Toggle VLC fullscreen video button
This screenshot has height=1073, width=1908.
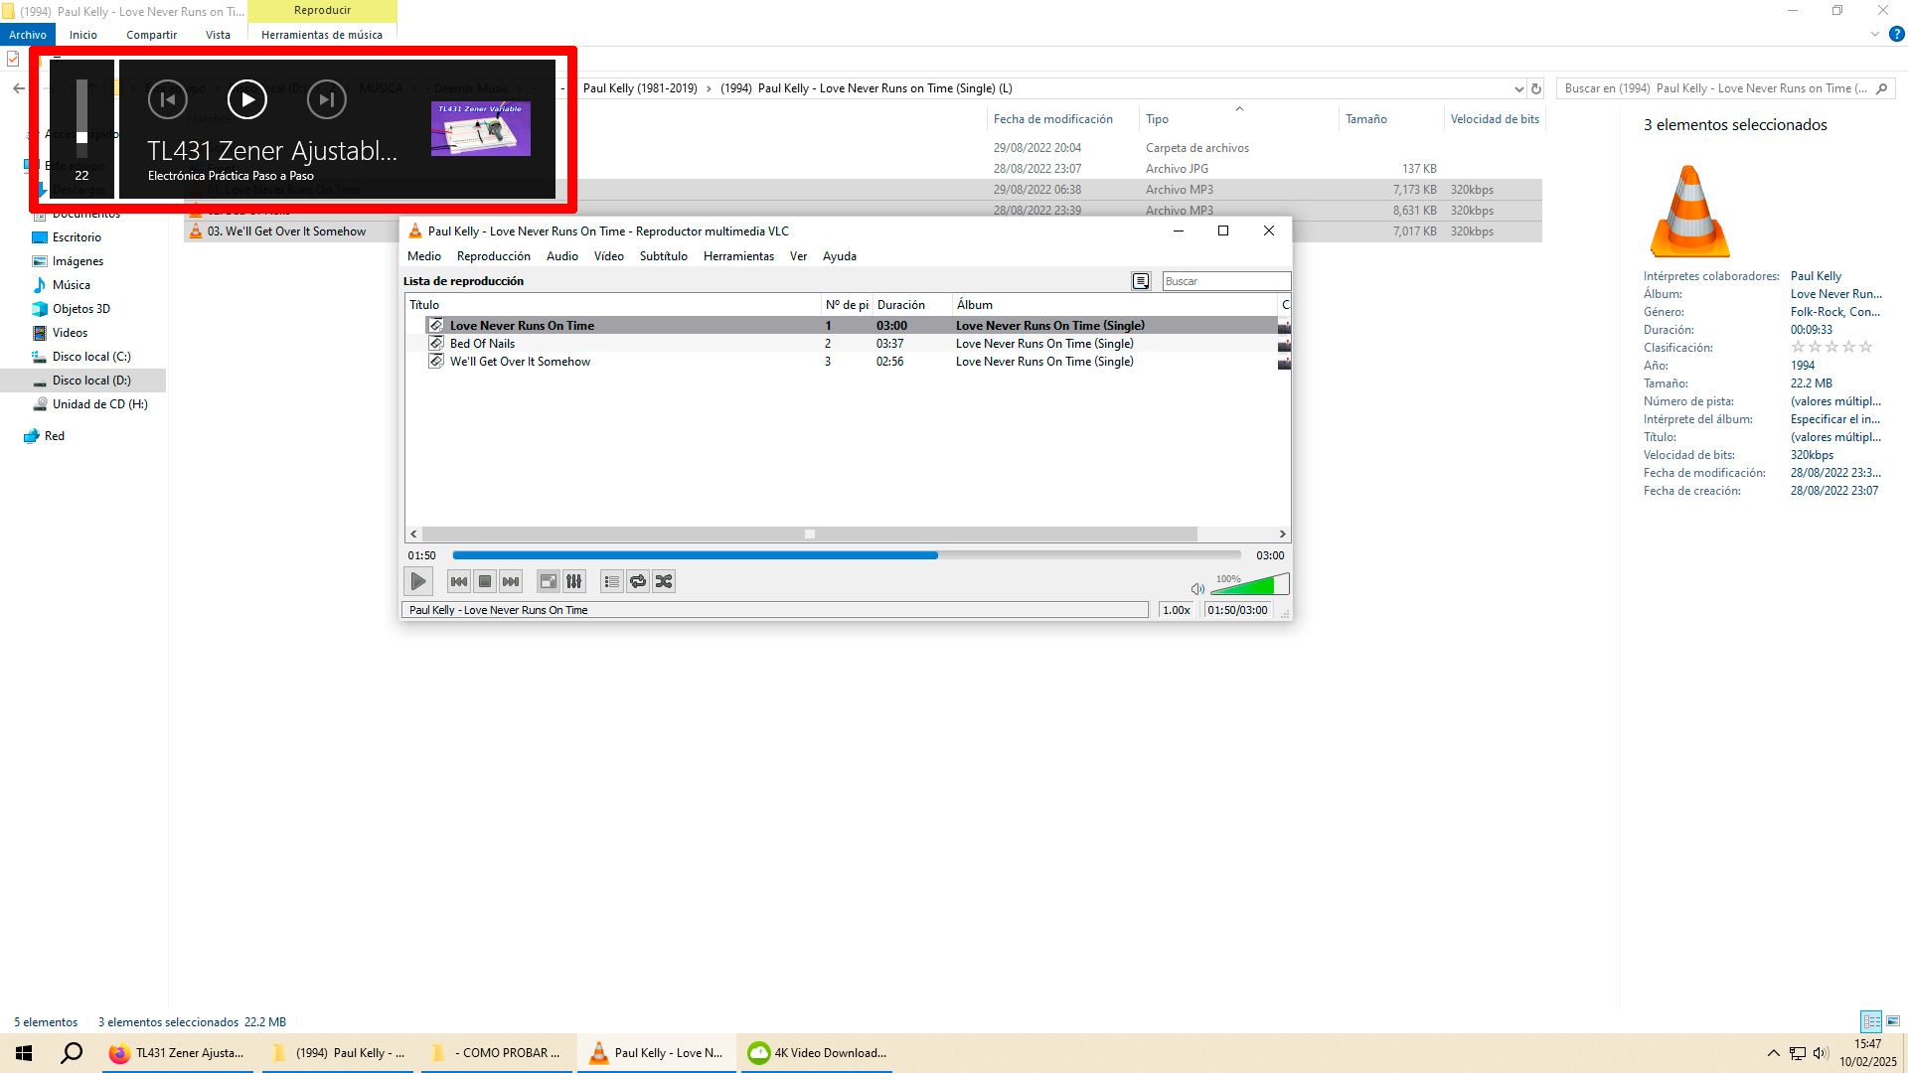549,581
